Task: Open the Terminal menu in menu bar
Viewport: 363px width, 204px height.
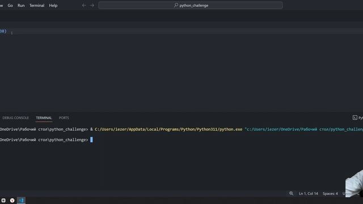Action: click(x=36, y=5)
